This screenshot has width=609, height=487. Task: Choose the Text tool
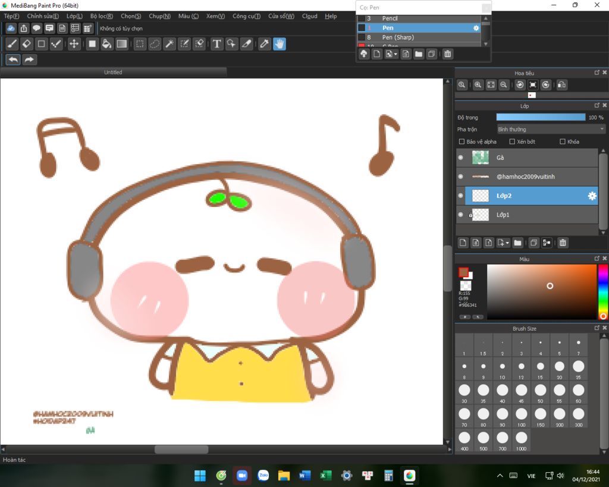pyautogui.click(x=216, y=44)
